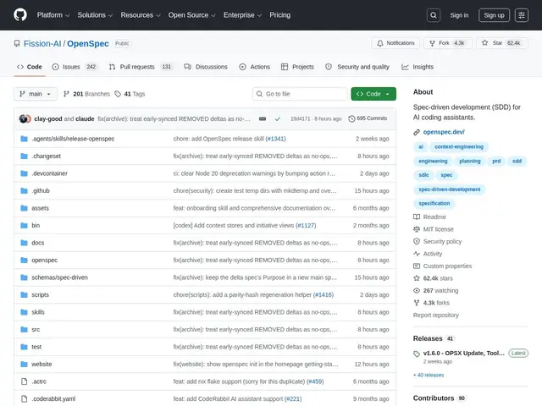Click Report repository link

click(x=436, y=315)
